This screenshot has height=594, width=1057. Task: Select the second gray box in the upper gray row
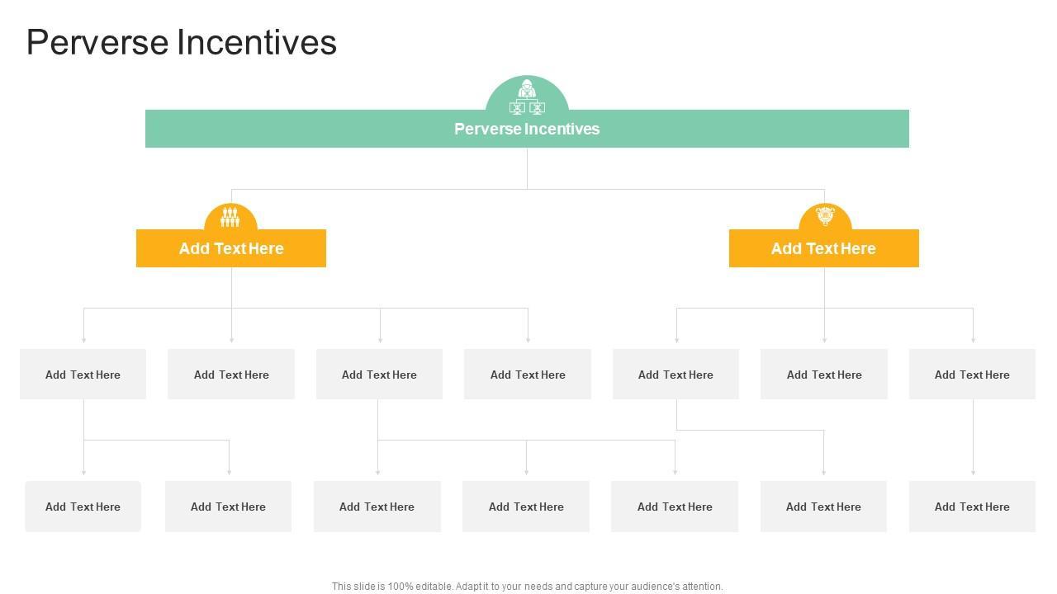tap(231, 375)
